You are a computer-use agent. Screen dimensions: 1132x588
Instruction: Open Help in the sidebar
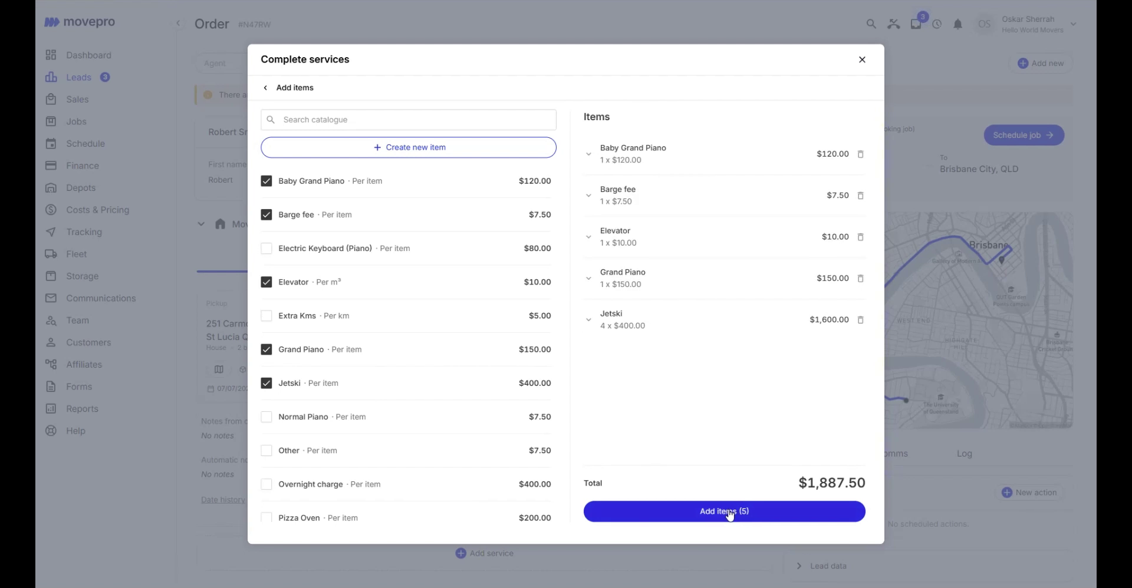[x=75, y=431]
